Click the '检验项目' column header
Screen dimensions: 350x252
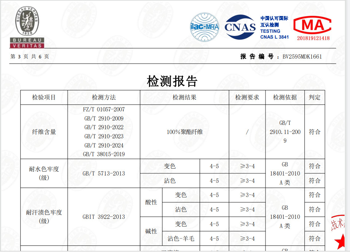[x=44, y=97]
